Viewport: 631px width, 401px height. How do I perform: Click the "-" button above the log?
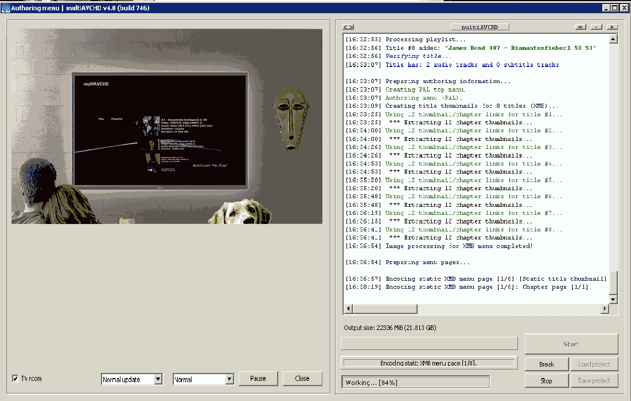(x=597, y=27)
